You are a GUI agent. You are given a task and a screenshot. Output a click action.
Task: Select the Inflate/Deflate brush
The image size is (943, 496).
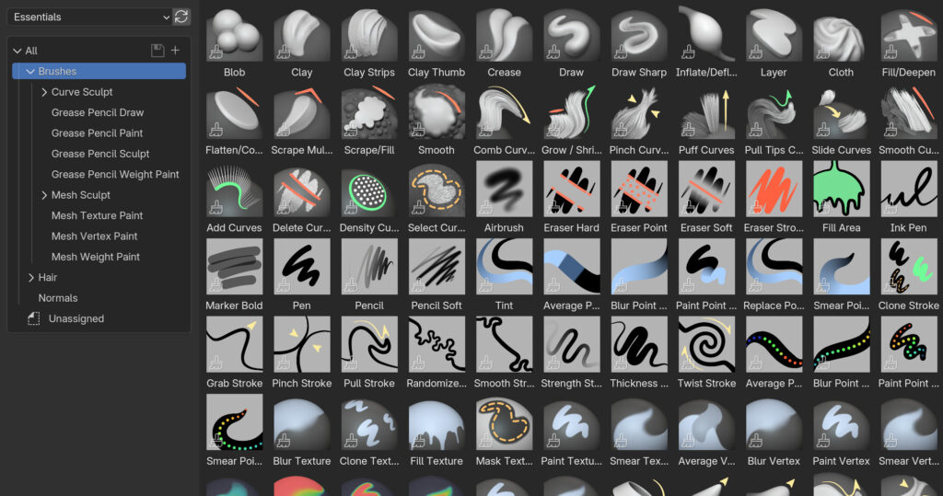(x=706, y=34)
